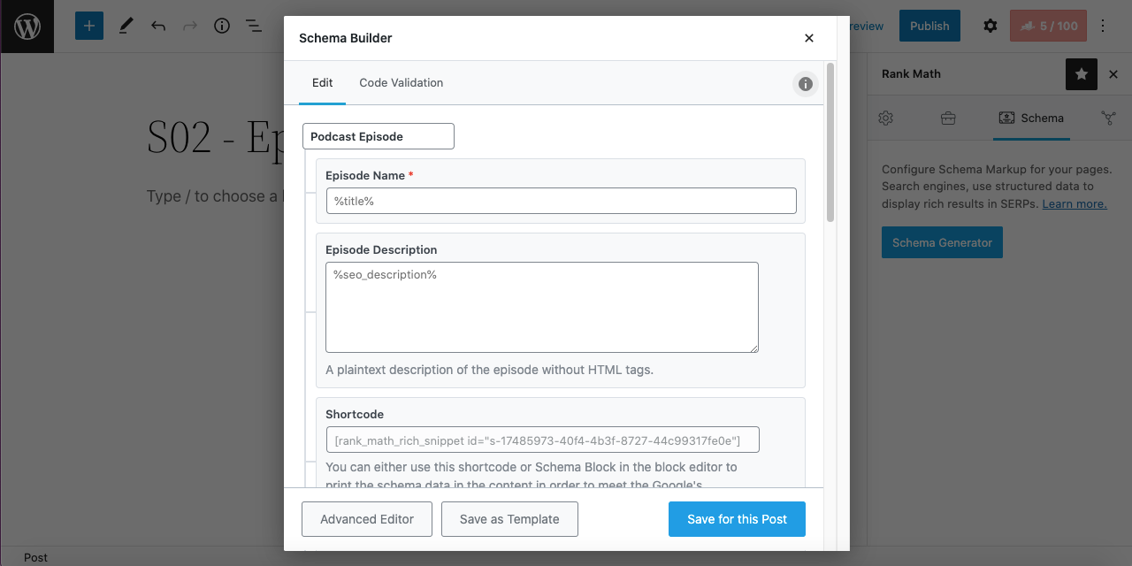Click Save for this Post button
1132x566 pixels.
tap(737, 519)
